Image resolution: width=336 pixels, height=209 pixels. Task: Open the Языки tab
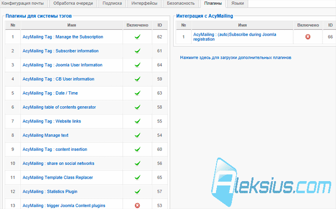[238, 3]
